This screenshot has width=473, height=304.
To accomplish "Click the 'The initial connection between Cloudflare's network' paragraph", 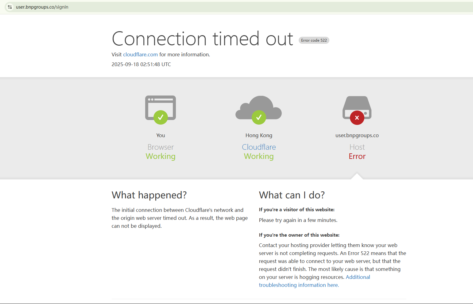I will point(180,218).
